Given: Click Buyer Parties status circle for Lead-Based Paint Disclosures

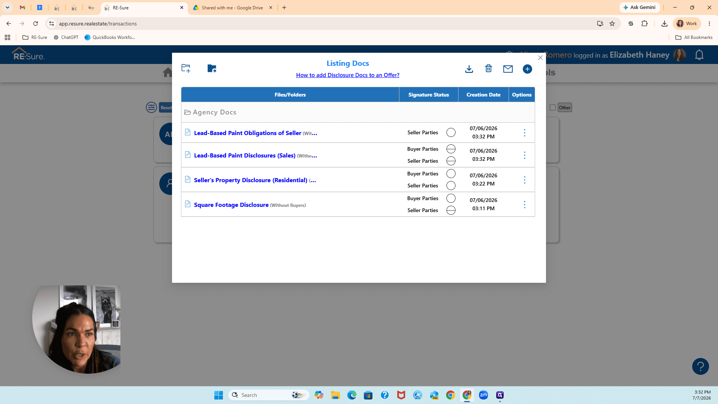Looking at the screenshot, I should coord(451,149).
